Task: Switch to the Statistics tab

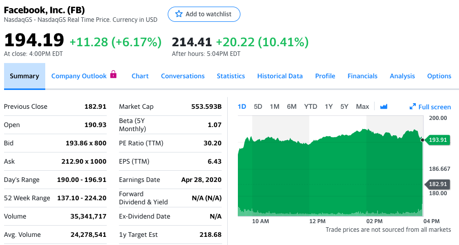Action: [231, 76]
